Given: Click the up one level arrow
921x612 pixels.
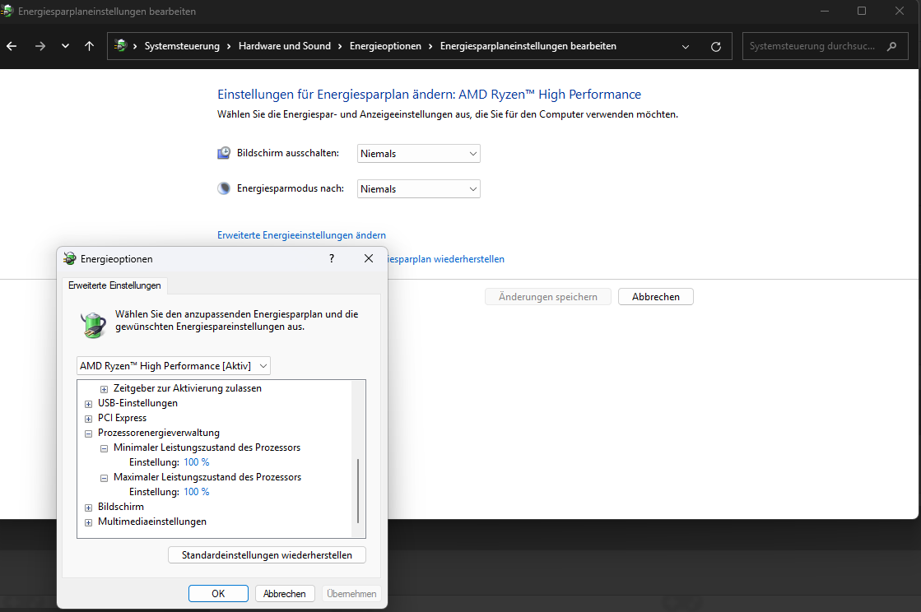Looking at the screenshot, I should (x=89, y=46).
